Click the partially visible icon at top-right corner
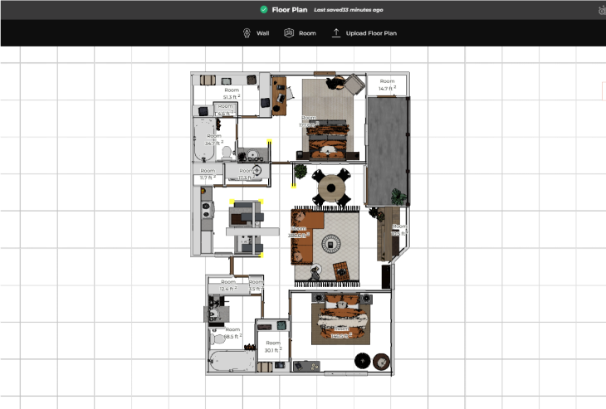The width and height of the screenshot is (606, 409). coord(602,11)
